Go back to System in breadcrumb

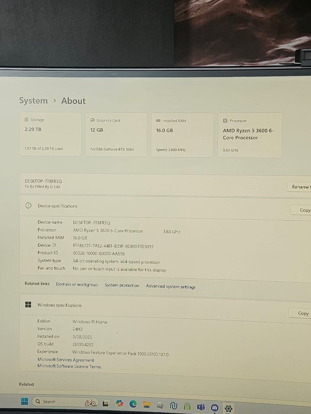(x=33, y=101)
